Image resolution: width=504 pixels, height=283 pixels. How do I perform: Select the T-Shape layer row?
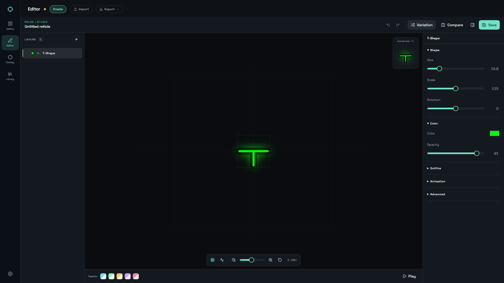[52, 53]
